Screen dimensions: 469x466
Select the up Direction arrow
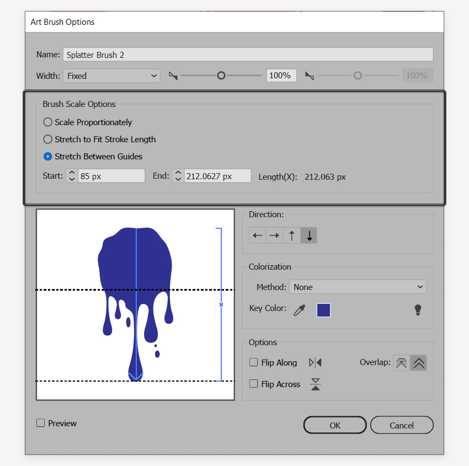coord(291,235)
